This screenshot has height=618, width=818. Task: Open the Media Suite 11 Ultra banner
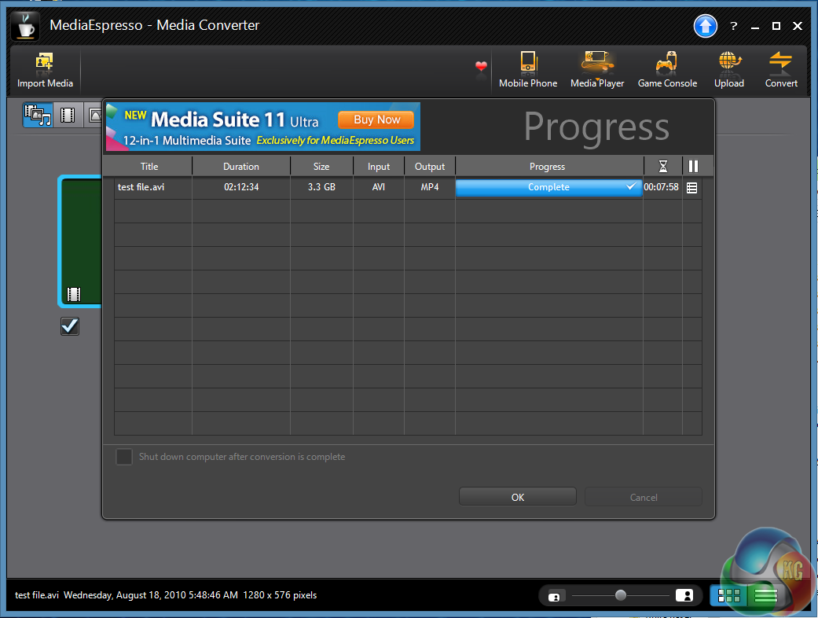click(x=263, y=127)
